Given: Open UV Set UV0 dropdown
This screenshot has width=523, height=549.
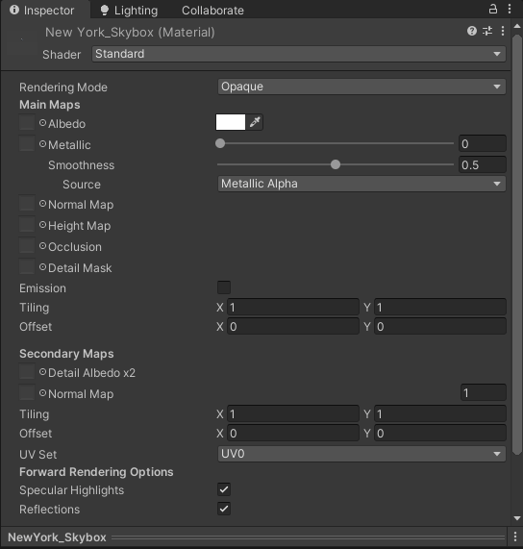Looking at the screenshot, I should click(x=361, y=454).
